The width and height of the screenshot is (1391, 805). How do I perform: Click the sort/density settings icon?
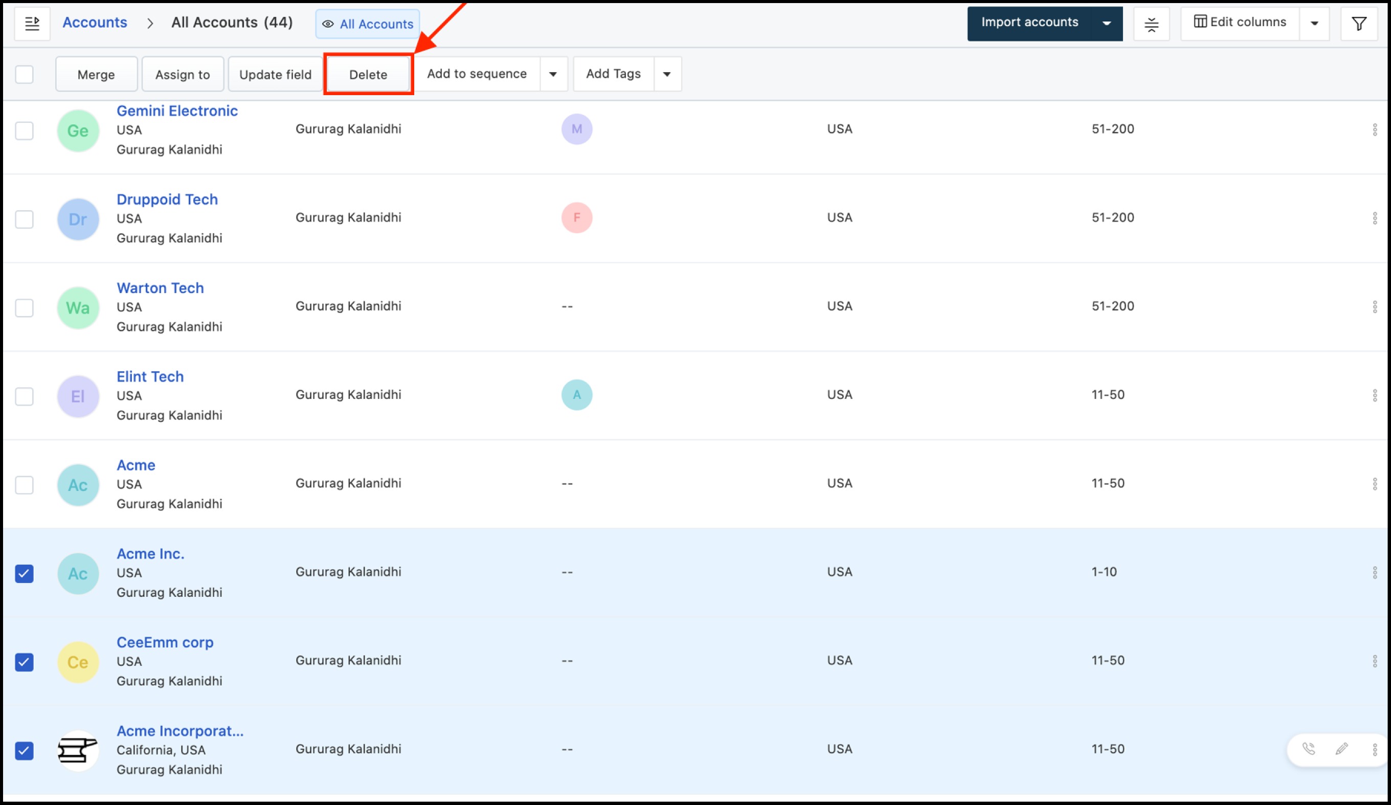tap(1151, 24)
